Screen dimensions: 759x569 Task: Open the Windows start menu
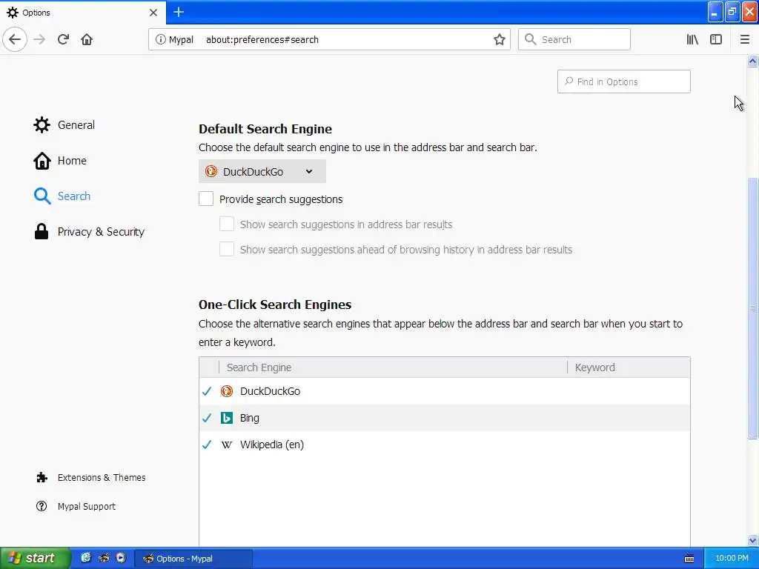coord(35,558)
